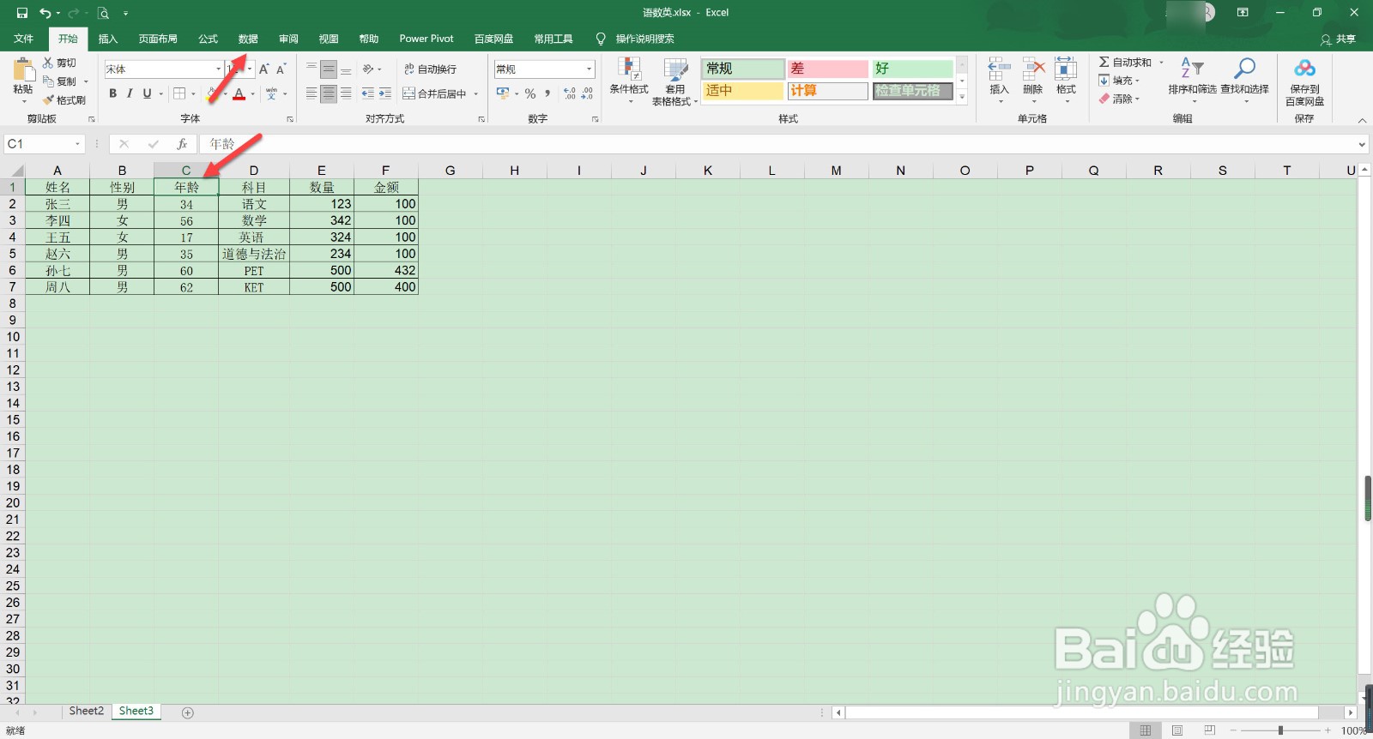Increase font size with the larger A
Screen dimensions: 1373x739
coord(264,69)
